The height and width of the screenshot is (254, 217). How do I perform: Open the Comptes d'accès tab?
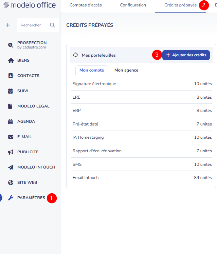[86, 5]
